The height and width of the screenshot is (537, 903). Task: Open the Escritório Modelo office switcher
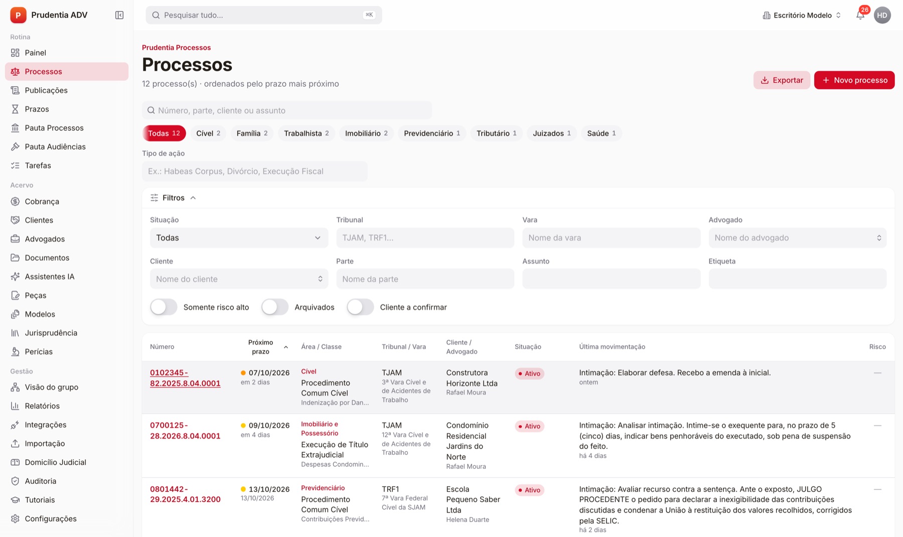[802, 15]
